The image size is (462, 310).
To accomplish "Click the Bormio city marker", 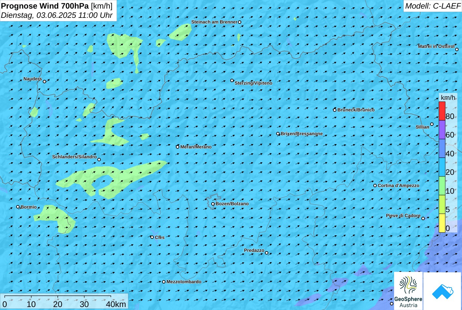I will click(x=18, y=207).
